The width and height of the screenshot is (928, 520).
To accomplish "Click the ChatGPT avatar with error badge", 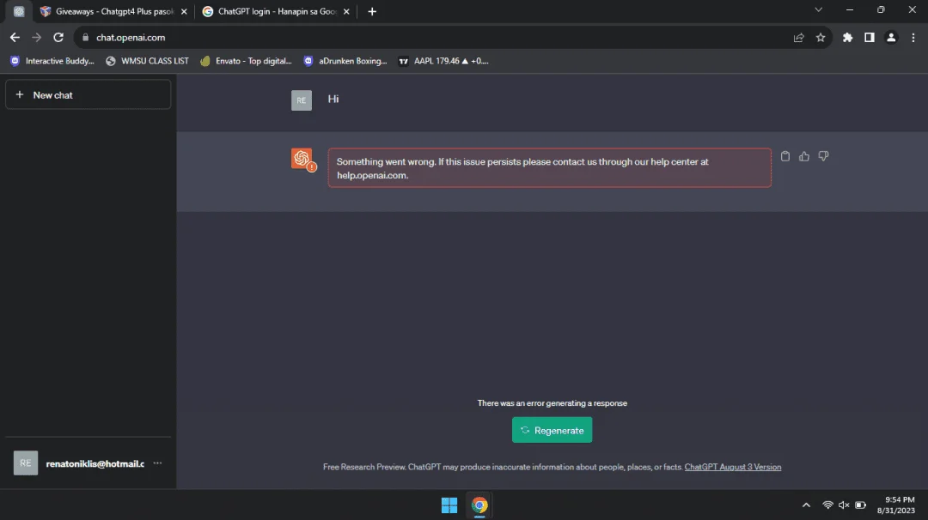I will 303,160.
